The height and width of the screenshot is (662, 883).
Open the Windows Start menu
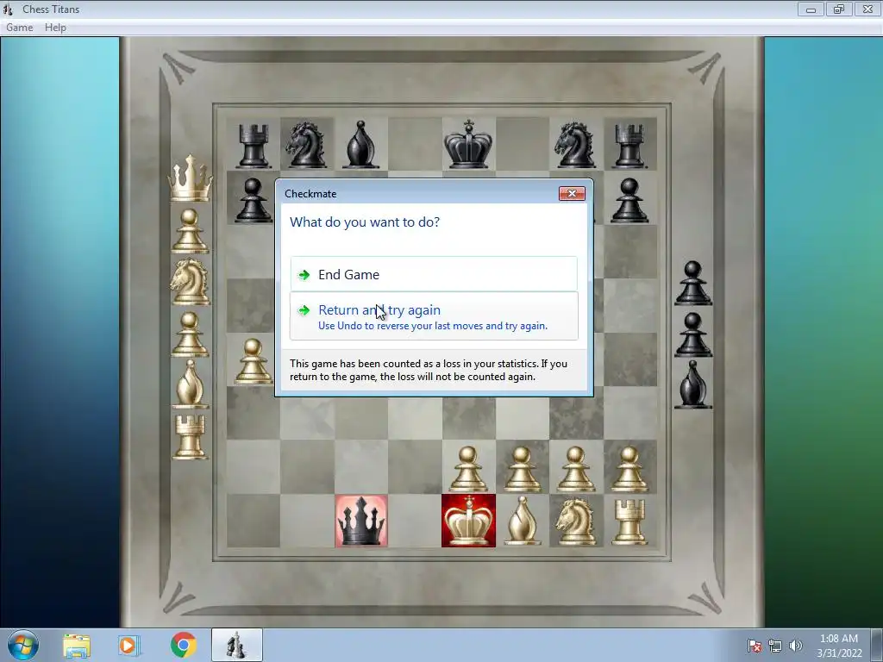[x=23, y=645]
